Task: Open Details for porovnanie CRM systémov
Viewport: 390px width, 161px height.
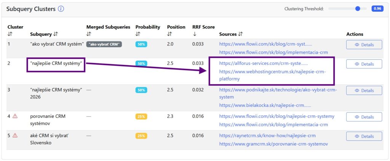Action: pos(364,117)
